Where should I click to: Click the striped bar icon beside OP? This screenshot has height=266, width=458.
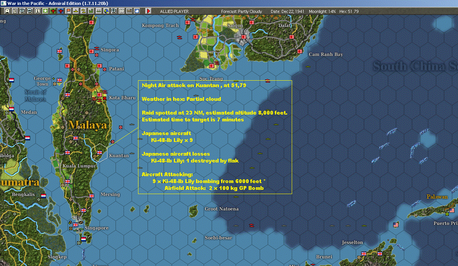(x=129, y=11)
